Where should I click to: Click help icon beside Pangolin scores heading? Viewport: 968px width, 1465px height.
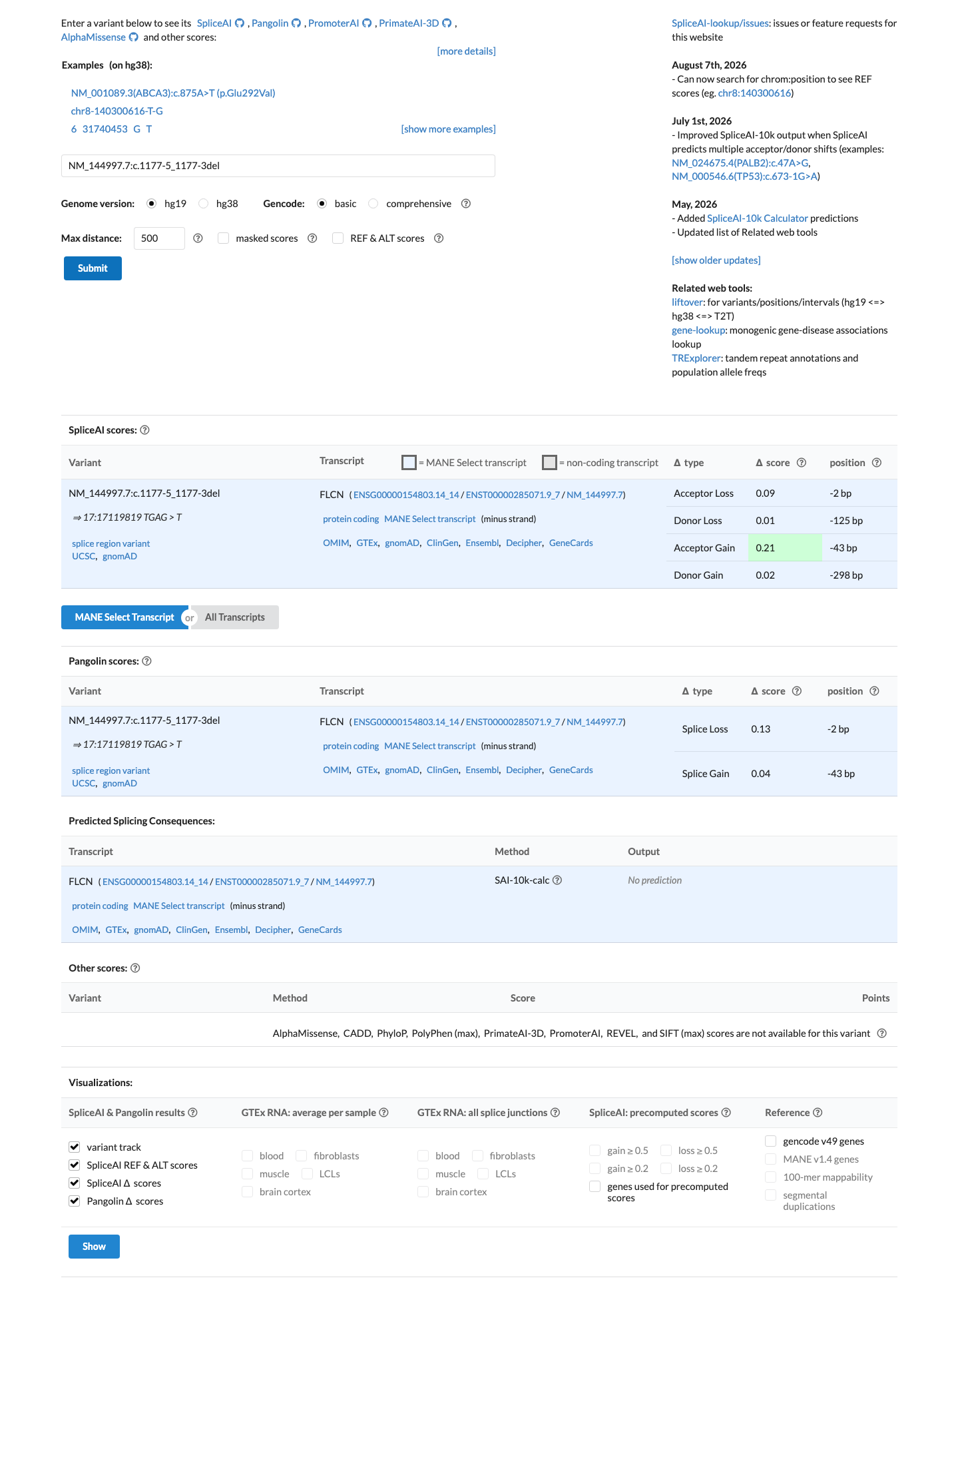tap(147, 661)
